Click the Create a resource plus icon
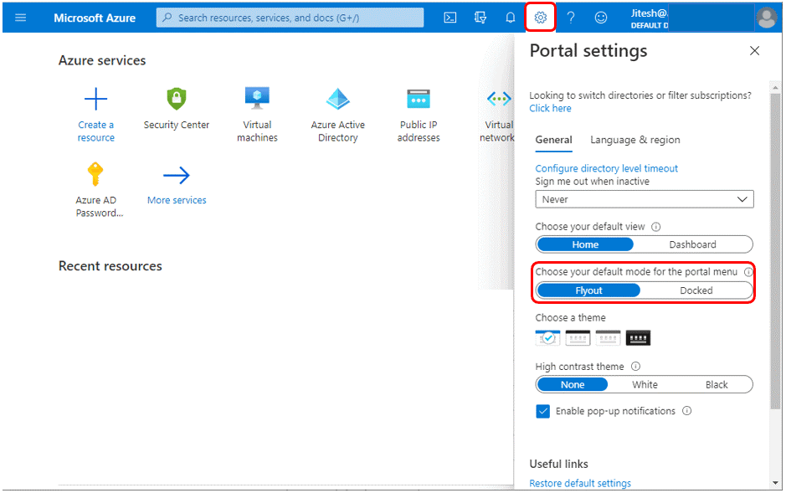 pos(95,99)
